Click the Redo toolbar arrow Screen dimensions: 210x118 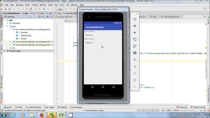(18, 9)
